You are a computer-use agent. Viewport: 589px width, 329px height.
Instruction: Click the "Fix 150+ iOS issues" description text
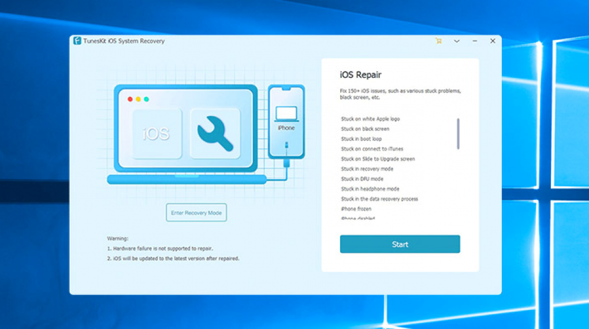click(x=400, y=94)
